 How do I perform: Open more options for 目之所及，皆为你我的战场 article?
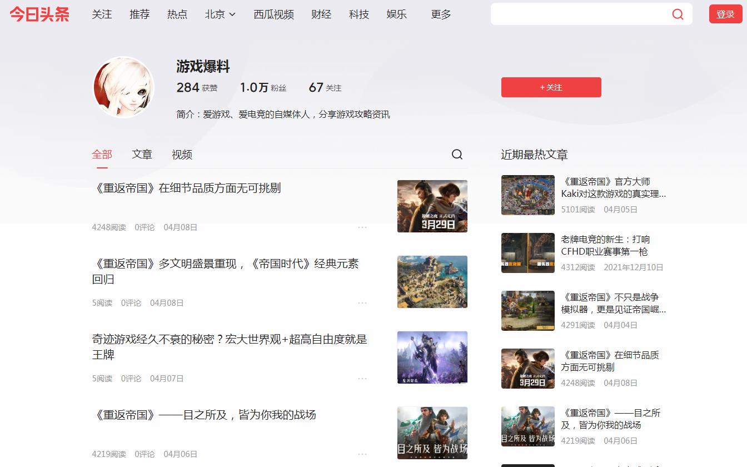[x=362, y=454]
